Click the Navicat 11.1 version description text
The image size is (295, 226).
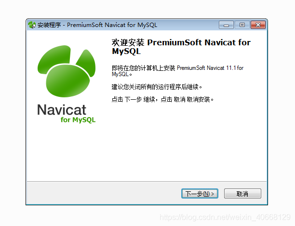pyautogui.click(x=177, y=71)
